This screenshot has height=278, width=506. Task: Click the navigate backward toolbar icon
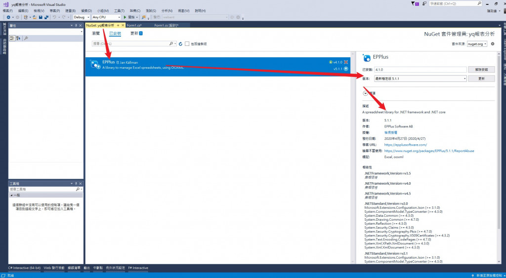pos(8,17)
